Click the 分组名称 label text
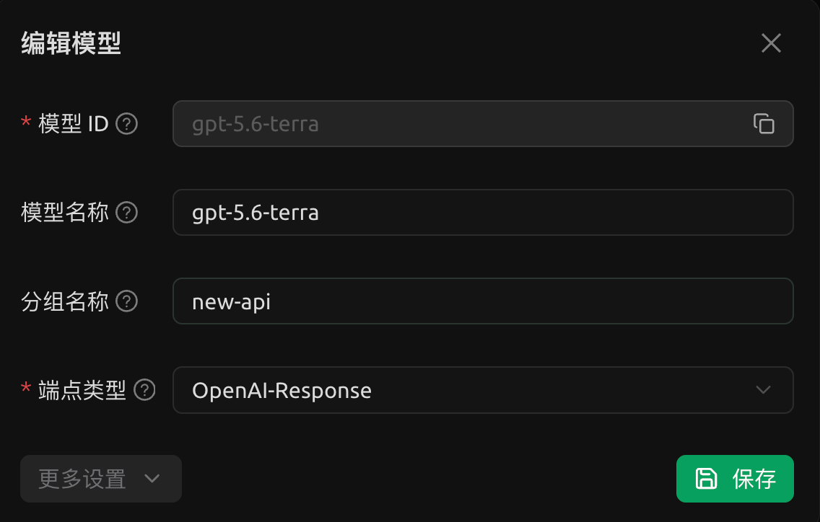Screen dimensions: 820x522 point(65,301)
